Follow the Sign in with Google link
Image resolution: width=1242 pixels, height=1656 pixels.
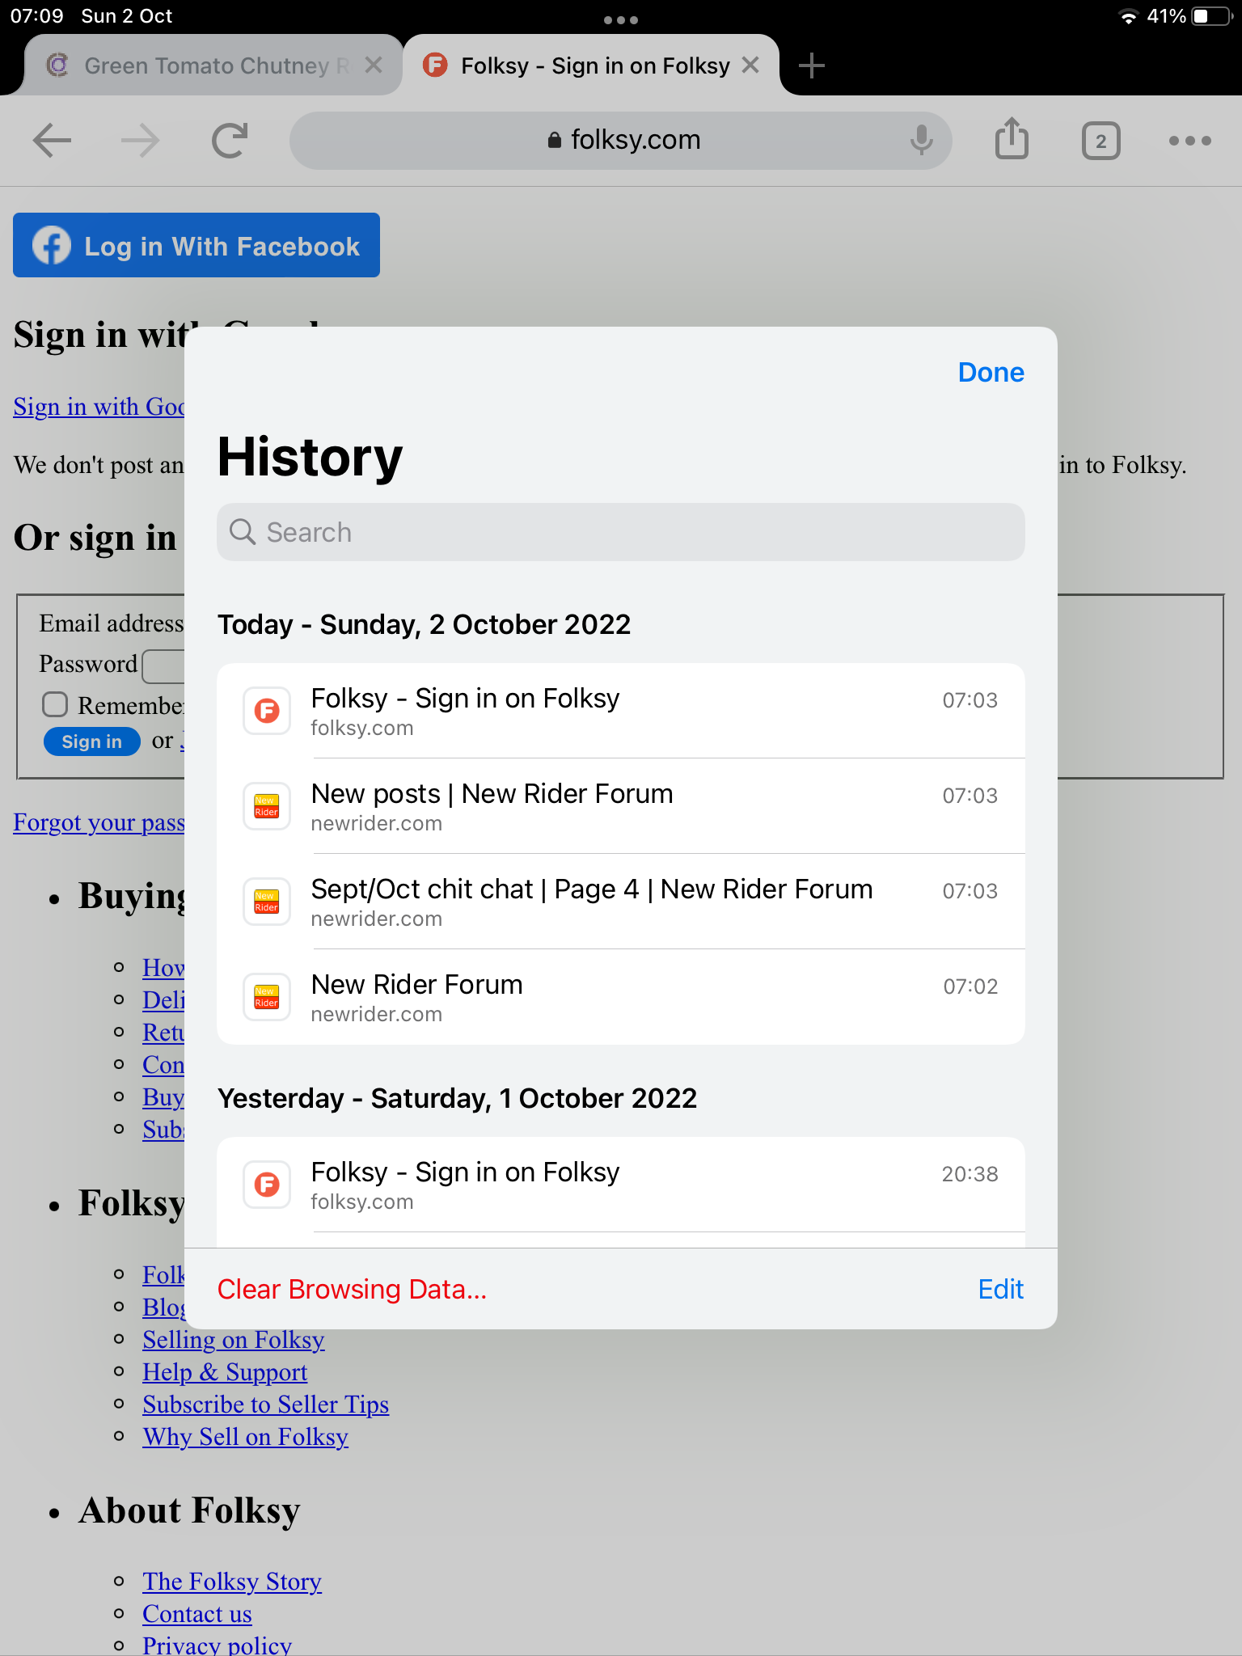[x=99, y=407]
